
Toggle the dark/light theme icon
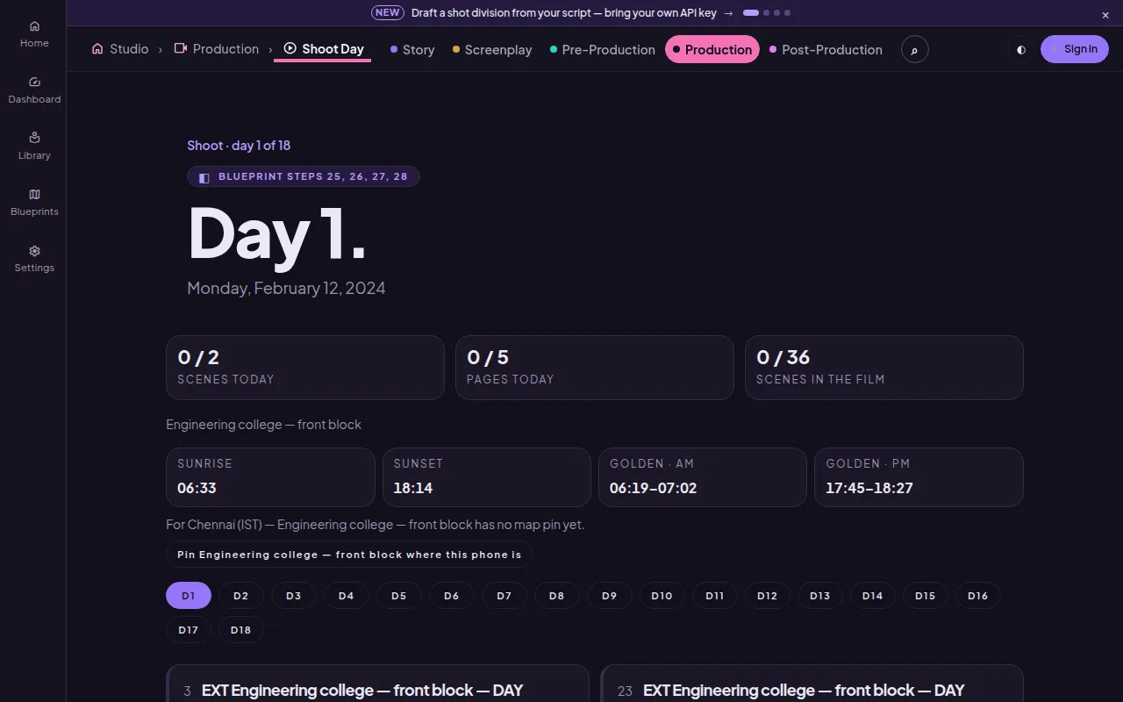tap(1020, 49)
